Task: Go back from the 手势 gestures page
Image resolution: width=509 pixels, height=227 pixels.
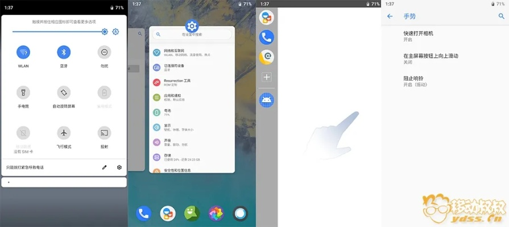Action: [390, 16]
